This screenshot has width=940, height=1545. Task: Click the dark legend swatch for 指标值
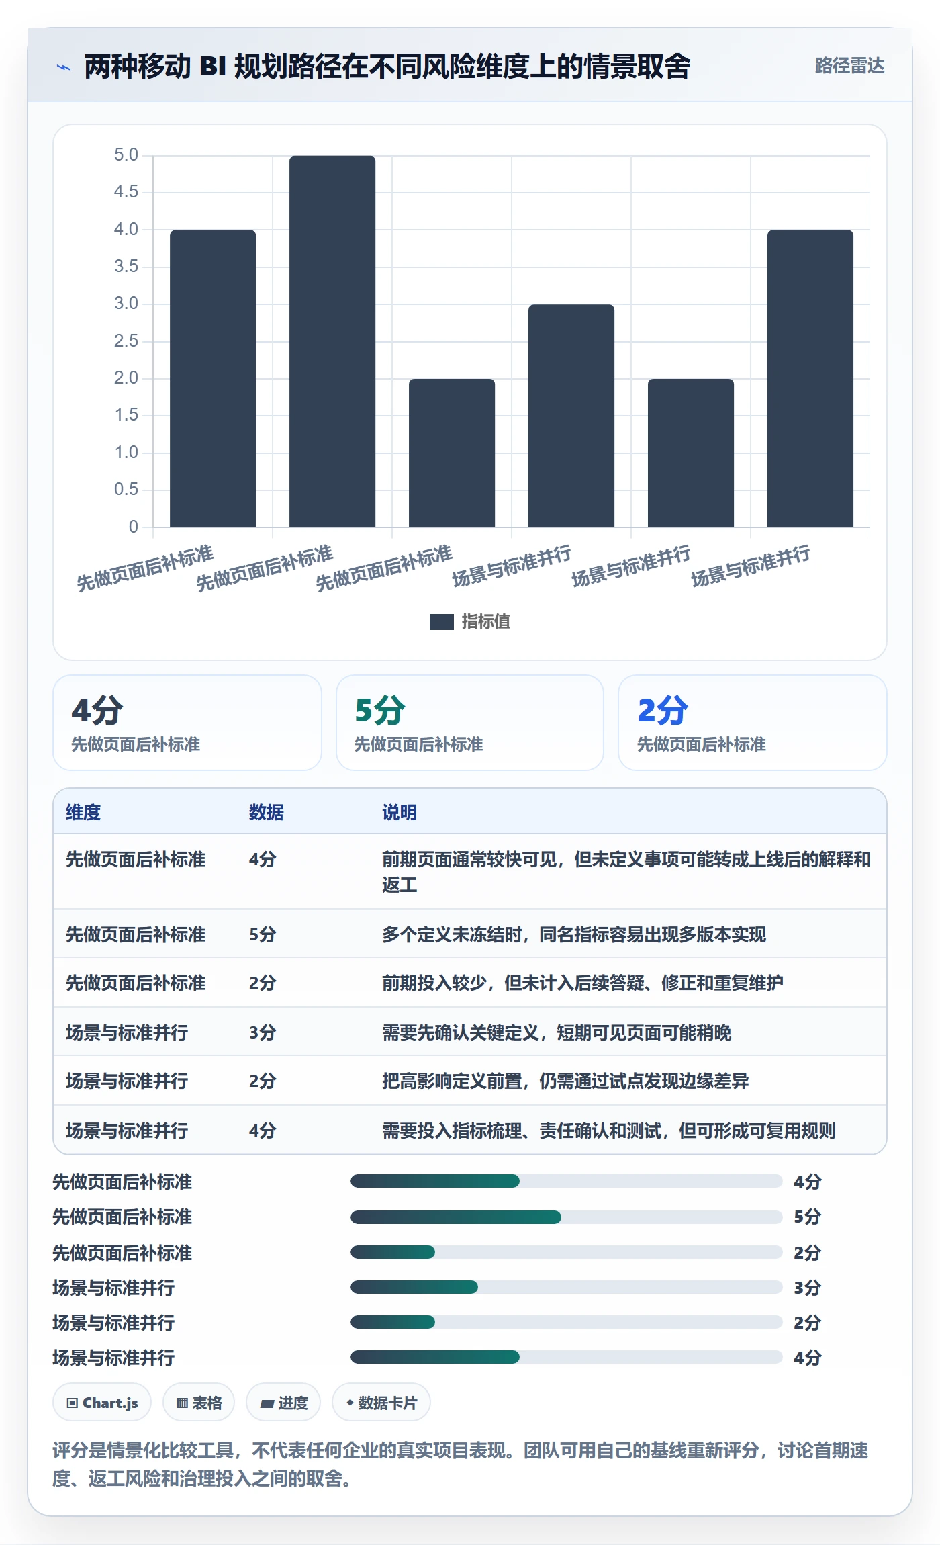pyautogui.click(x=442, y=622)
